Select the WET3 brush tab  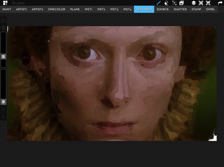[x=114, y=9]
